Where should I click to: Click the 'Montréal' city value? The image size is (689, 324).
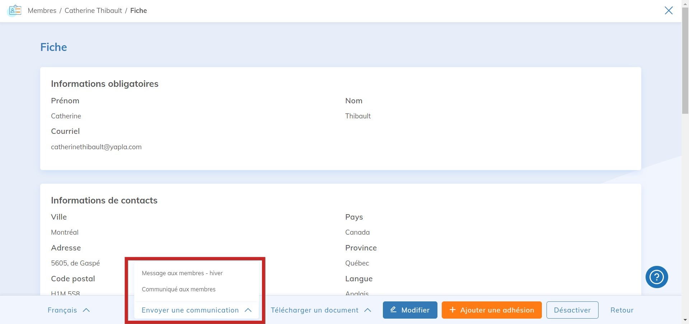pos(65,232)
